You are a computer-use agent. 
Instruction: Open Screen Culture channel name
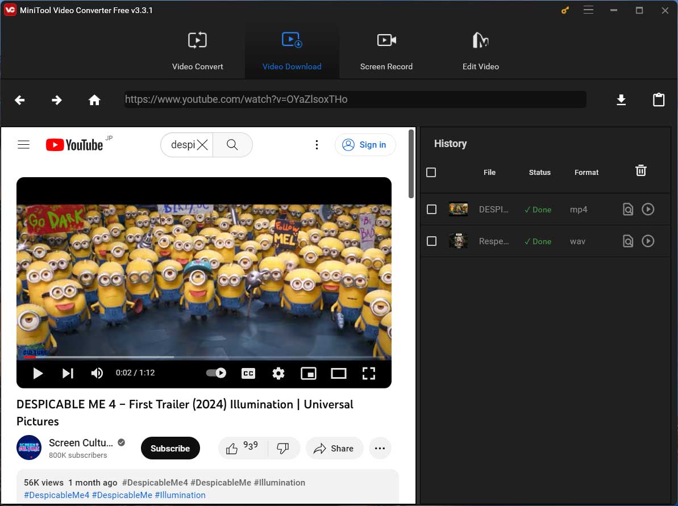pos(81,443)
